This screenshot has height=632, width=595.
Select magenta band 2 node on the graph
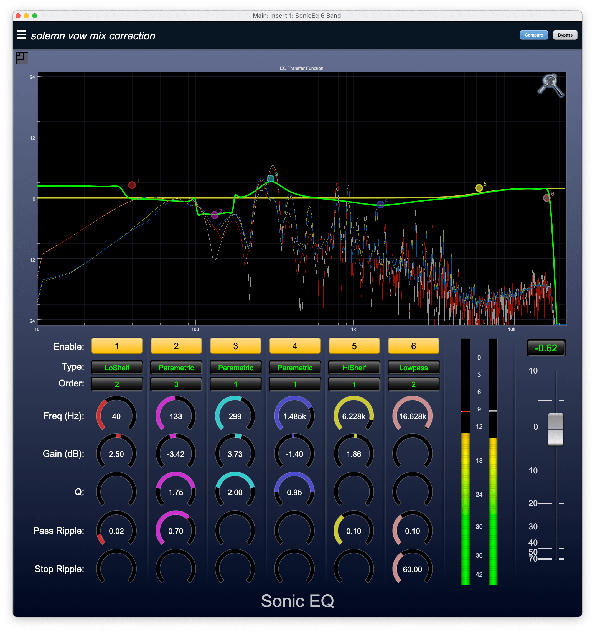coord(215,215)
